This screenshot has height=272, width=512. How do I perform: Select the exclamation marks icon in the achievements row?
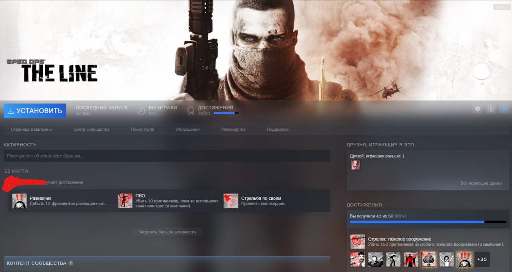point(464,259)
